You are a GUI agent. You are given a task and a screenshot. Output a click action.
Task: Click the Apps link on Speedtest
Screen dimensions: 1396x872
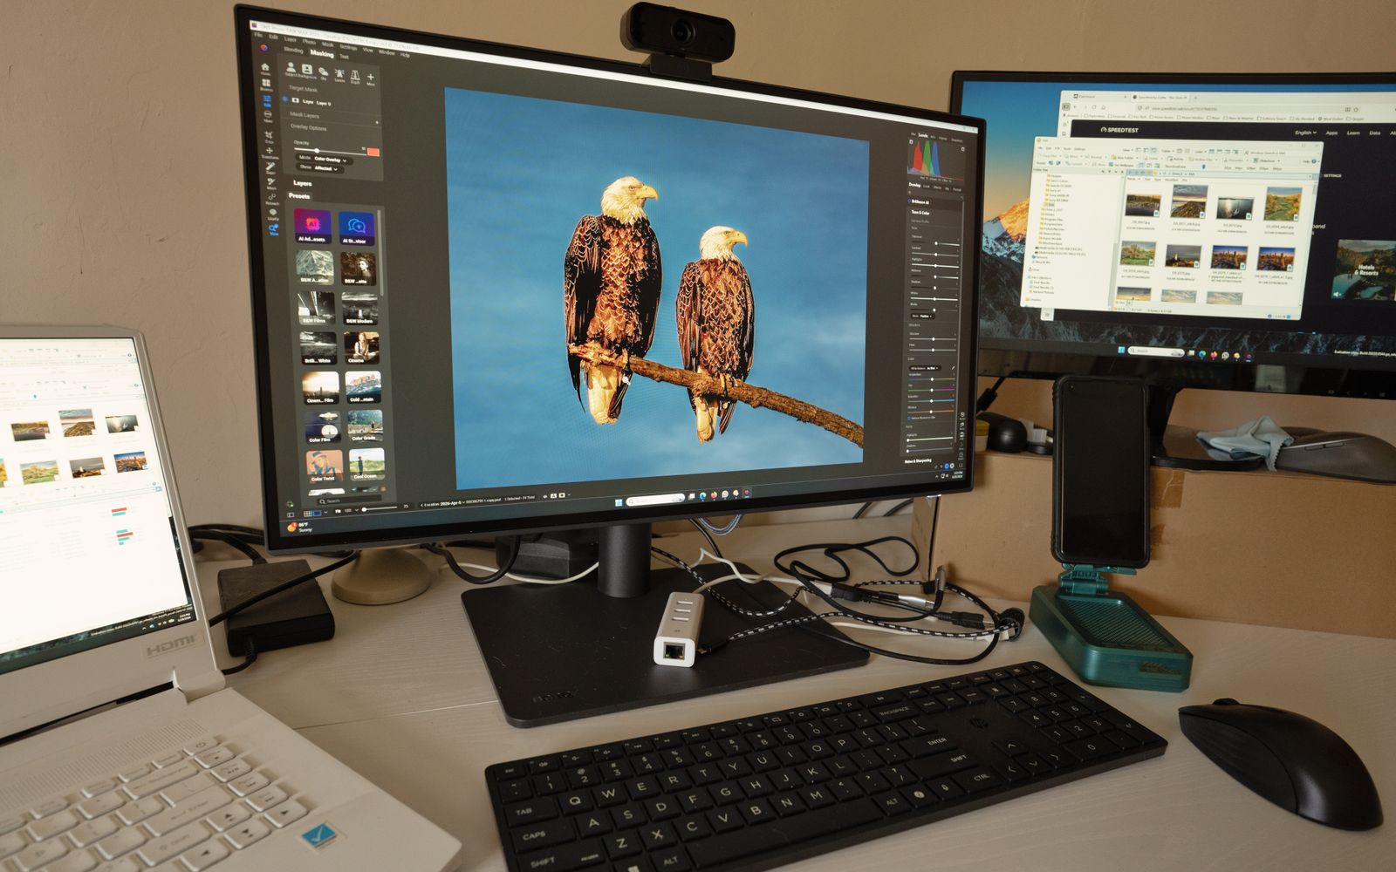(1331, 133)
